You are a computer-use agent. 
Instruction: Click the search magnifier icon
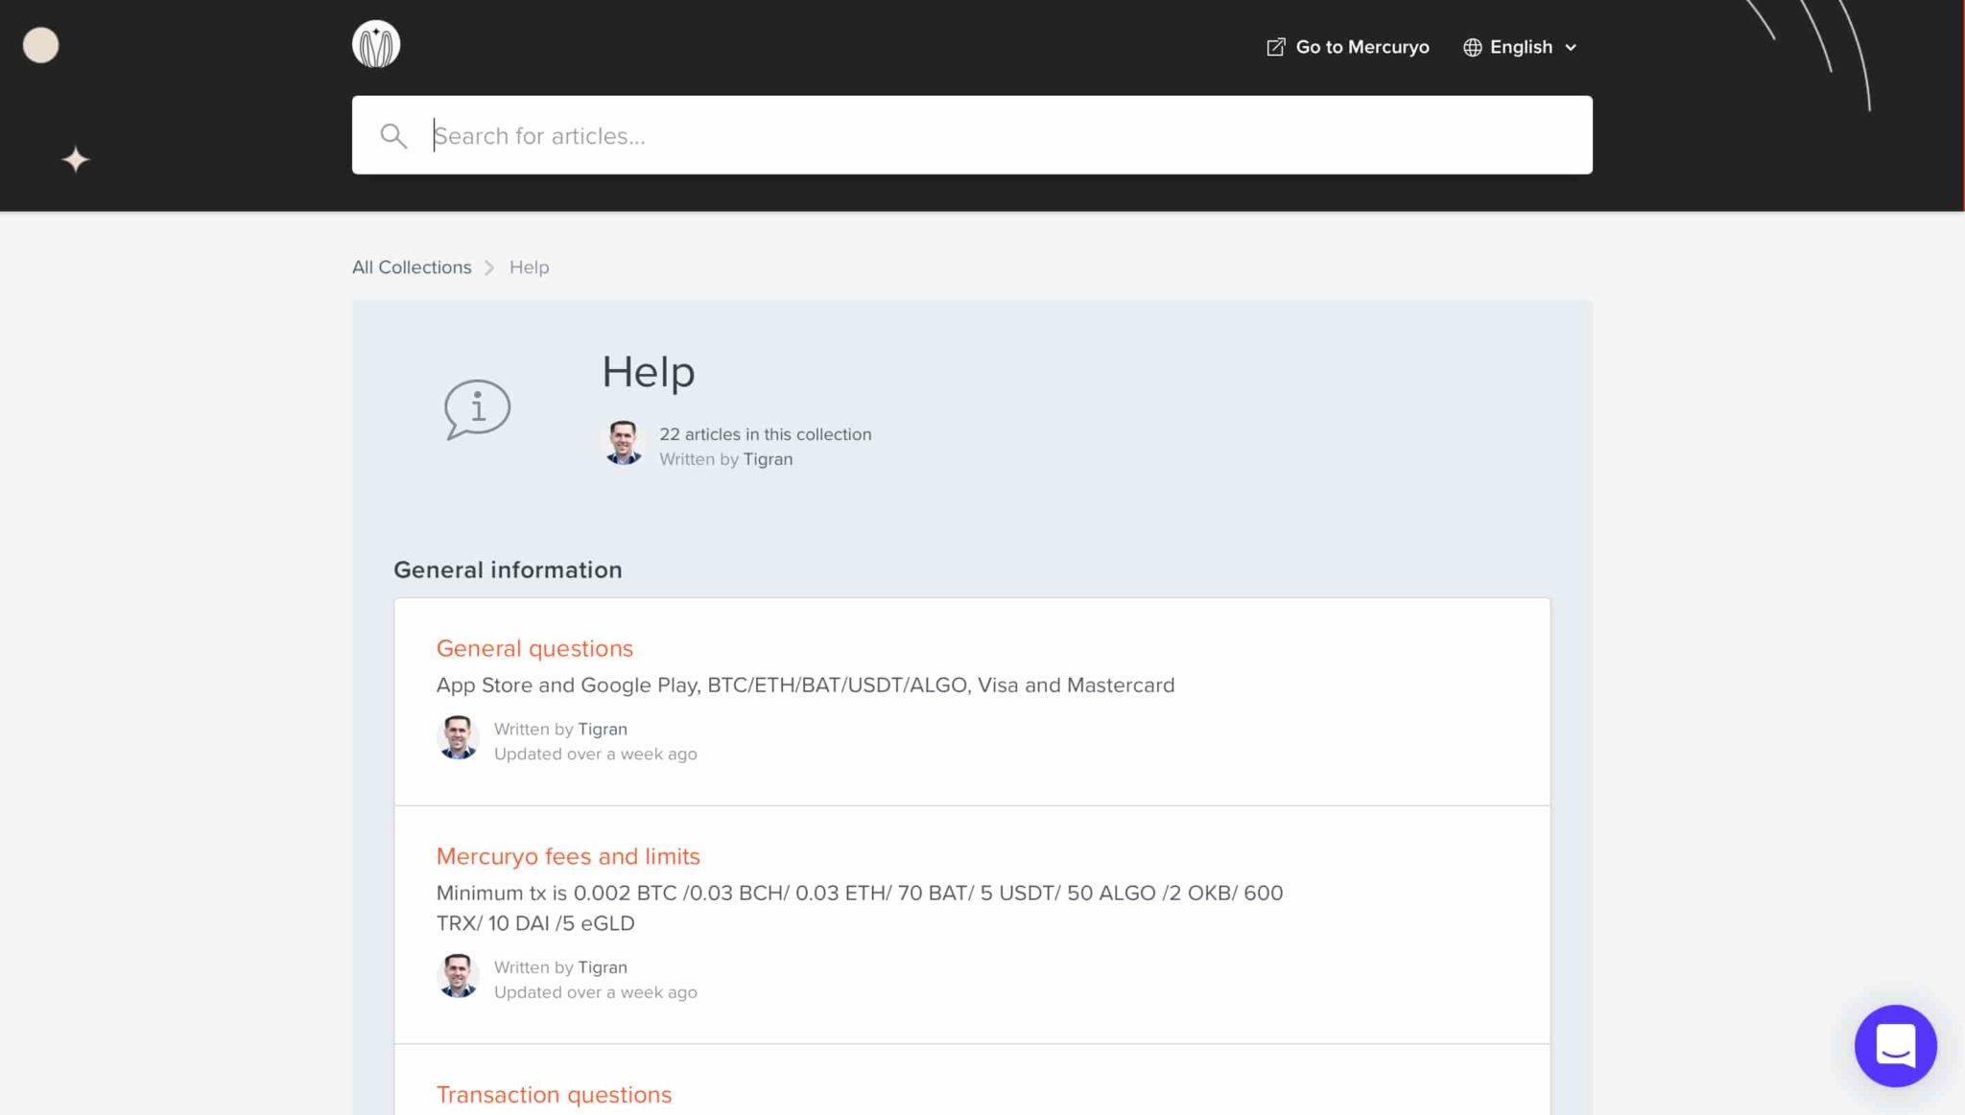tap(393, 136)
